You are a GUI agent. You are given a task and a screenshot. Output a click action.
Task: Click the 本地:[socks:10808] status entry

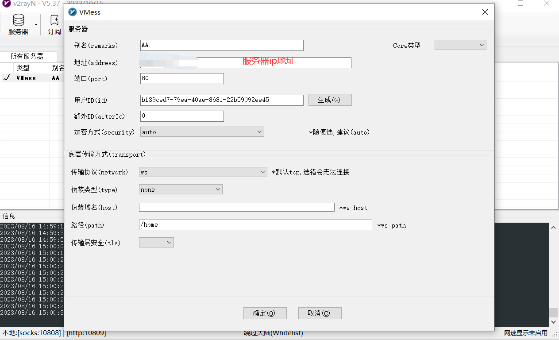point(31,333)
